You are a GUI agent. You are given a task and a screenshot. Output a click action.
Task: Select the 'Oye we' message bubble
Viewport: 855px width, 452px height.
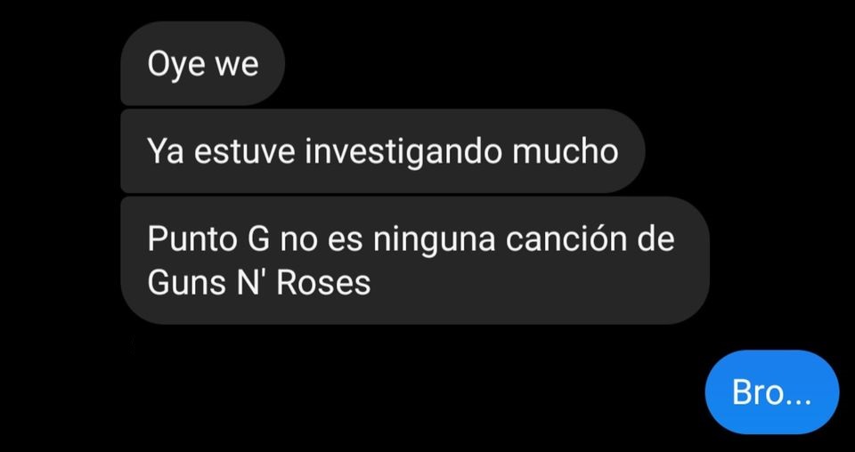202,64
